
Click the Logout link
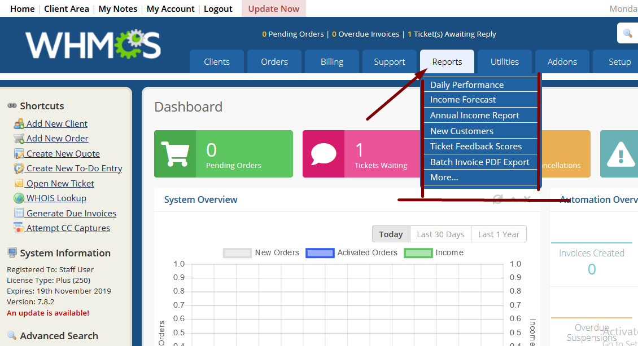point(218,8)
